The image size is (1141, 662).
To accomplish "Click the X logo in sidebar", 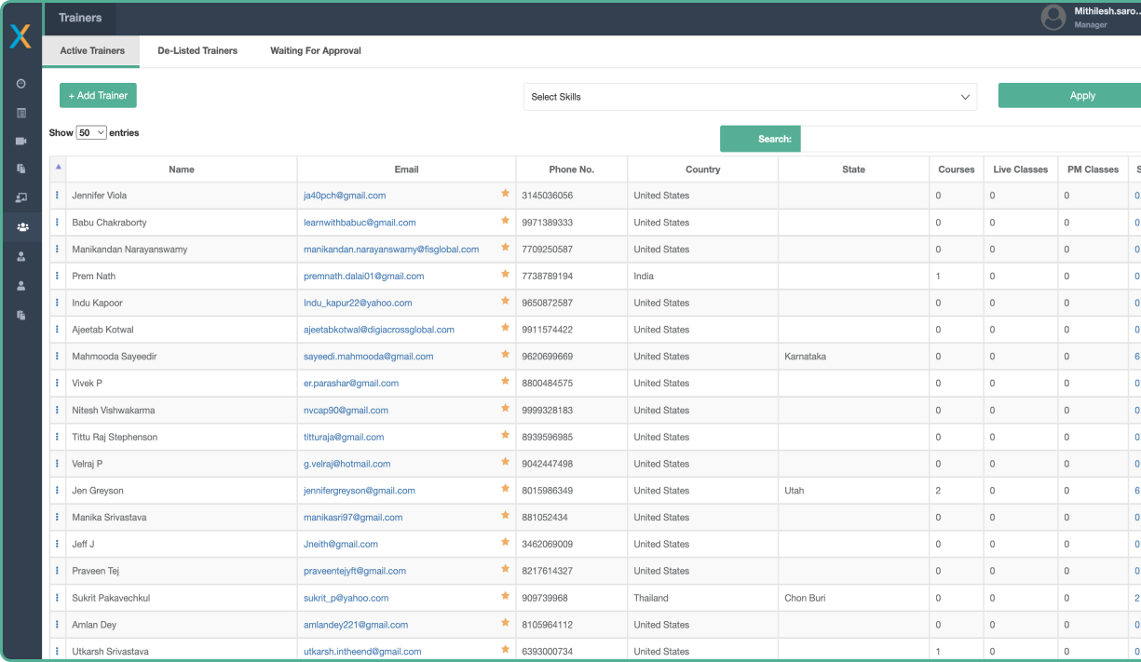I will click(x=20, y=36).
